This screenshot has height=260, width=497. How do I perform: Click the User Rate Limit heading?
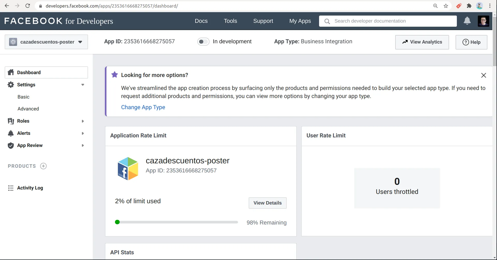coord(326,136)
